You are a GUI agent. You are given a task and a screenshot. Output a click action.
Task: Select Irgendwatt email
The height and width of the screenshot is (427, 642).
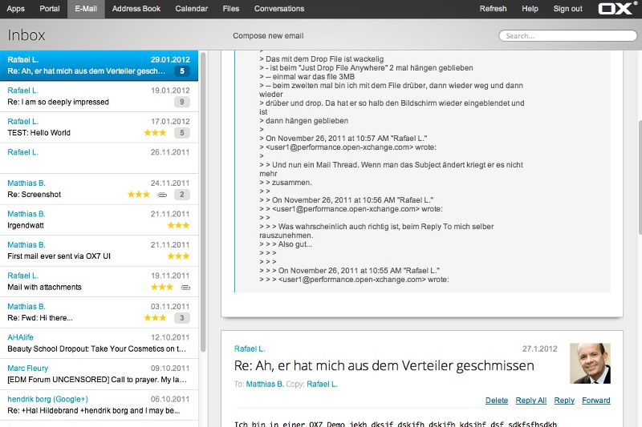coord(99,220)
